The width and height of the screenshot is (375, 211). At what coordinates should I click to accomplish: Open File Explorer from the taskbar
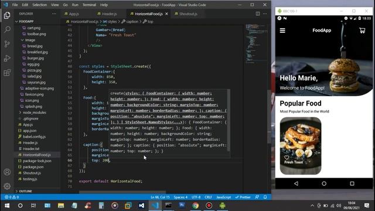[61, 206]
